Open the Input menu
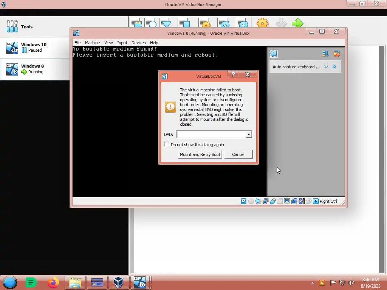This screenshot has height=290, width=387. (122, 43)
